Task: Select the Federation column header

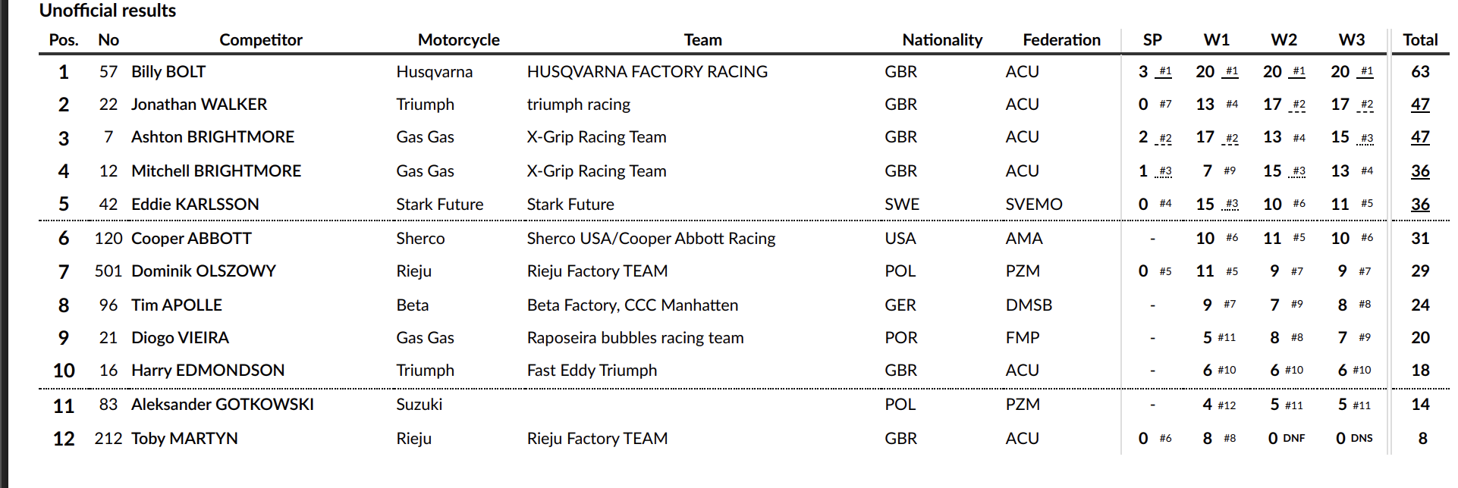Action: point(1061,40)
